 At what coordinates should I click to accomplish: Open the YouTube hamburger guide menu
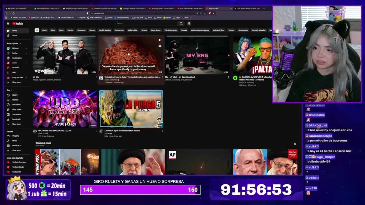[8, 24]
